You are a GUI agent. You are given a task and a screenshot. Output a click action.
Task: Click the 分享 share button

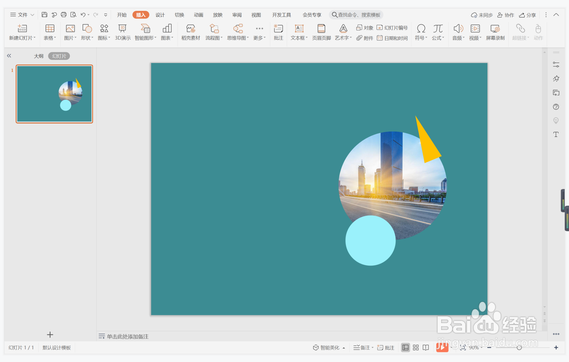pyautogui.click(x=528, y=15)
